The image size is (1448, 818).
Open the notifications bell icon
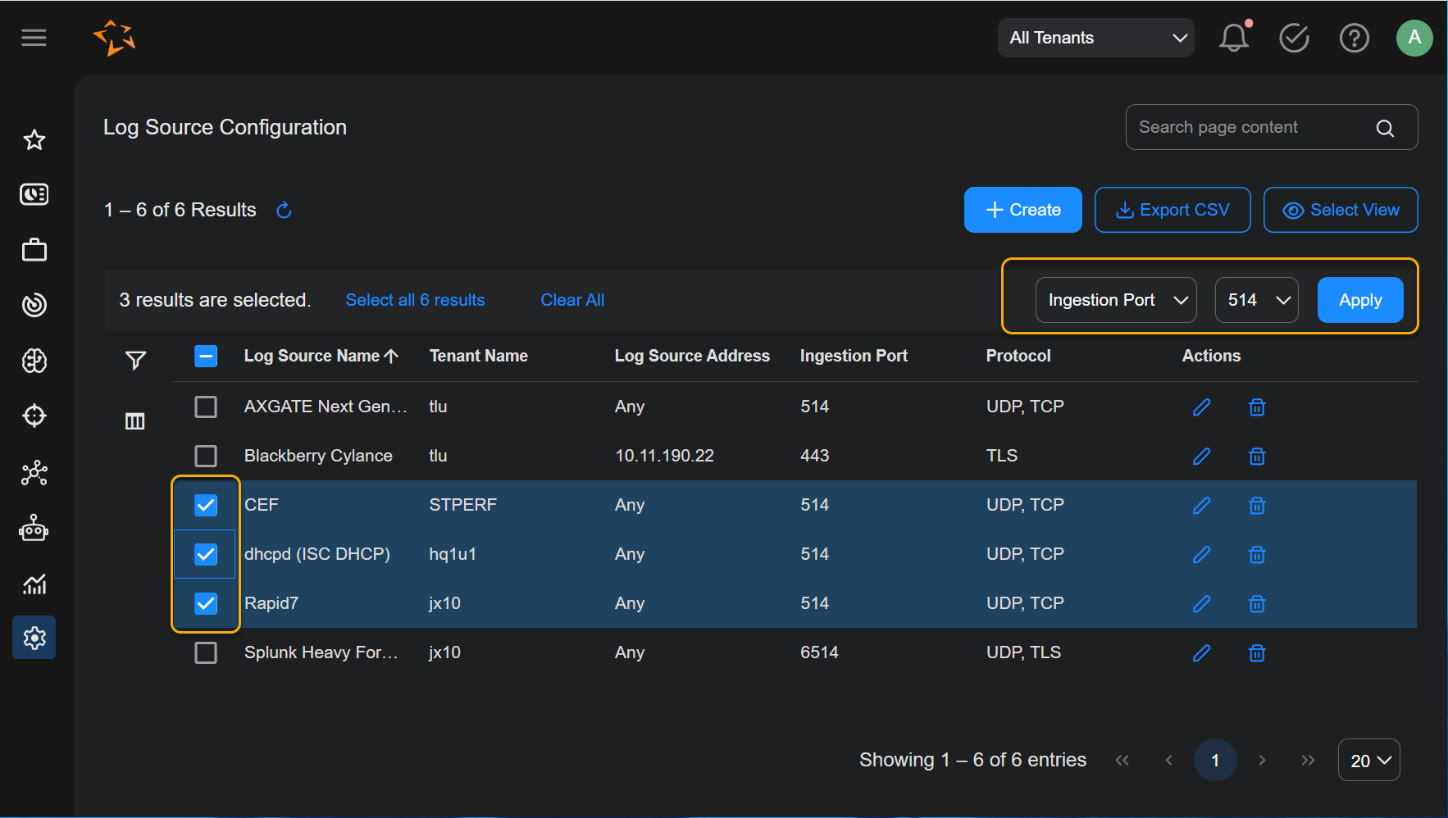pos(1234,38)
